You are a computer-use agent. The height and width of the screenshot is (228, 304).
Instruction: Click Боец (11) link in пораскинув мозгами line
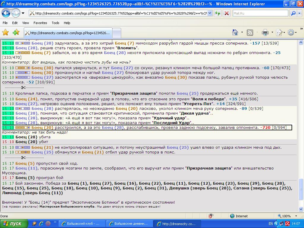pyautogui.click(x=26, y=168)
